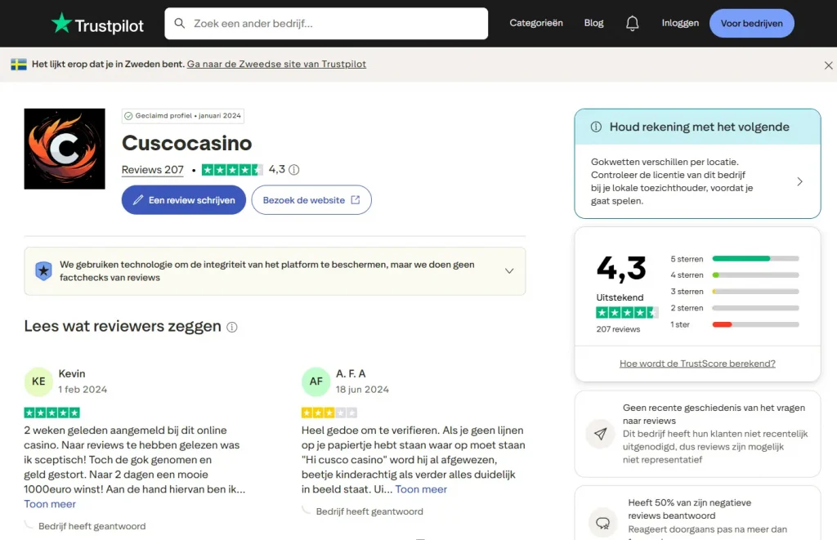Click the 'Voor bedrijven' button
Viewport: 837px width, 540px height.
coord(752,24)
